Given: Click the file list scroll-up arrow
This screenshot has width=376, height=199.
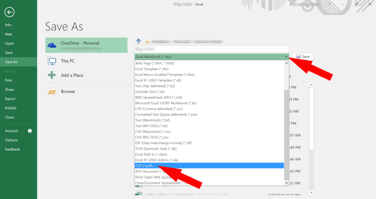Looking at the screenshot, I should point(311,85).
